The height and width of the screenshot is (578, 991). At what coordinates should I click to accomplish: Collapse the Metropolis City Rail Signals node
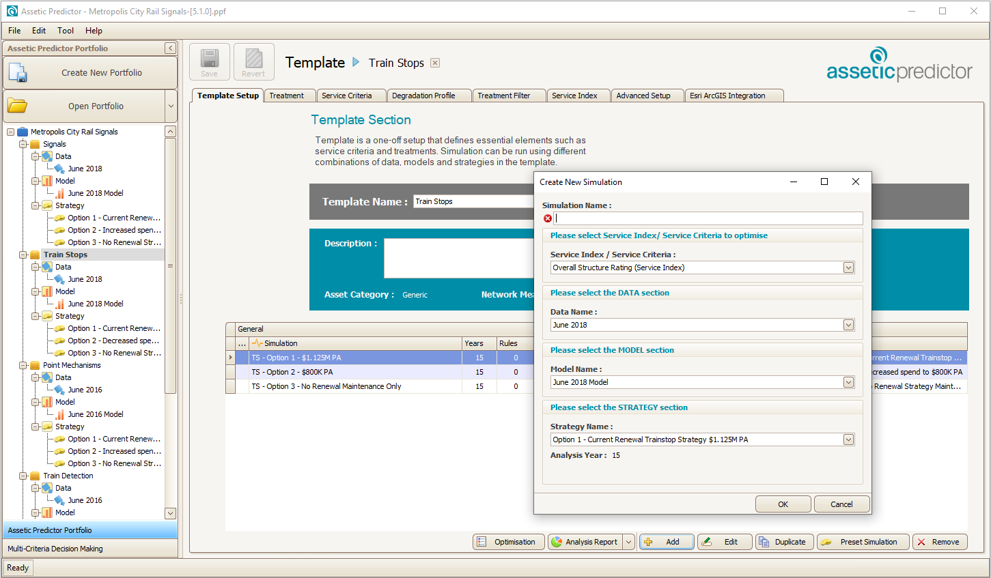click(x=11, y=132)
